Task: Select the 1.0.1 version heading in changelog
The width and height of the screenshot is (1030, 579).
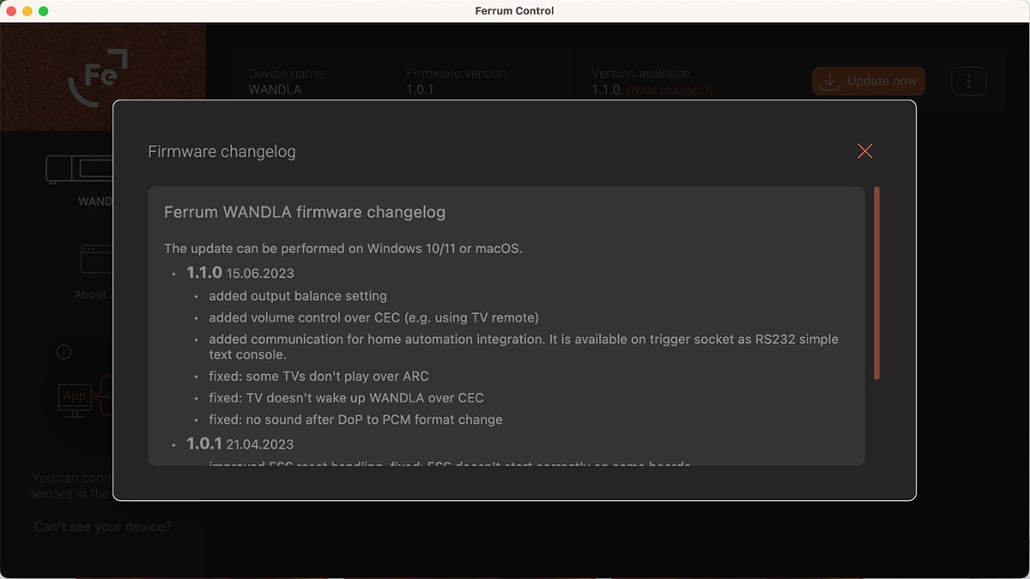Action: (x=204, y=444)
